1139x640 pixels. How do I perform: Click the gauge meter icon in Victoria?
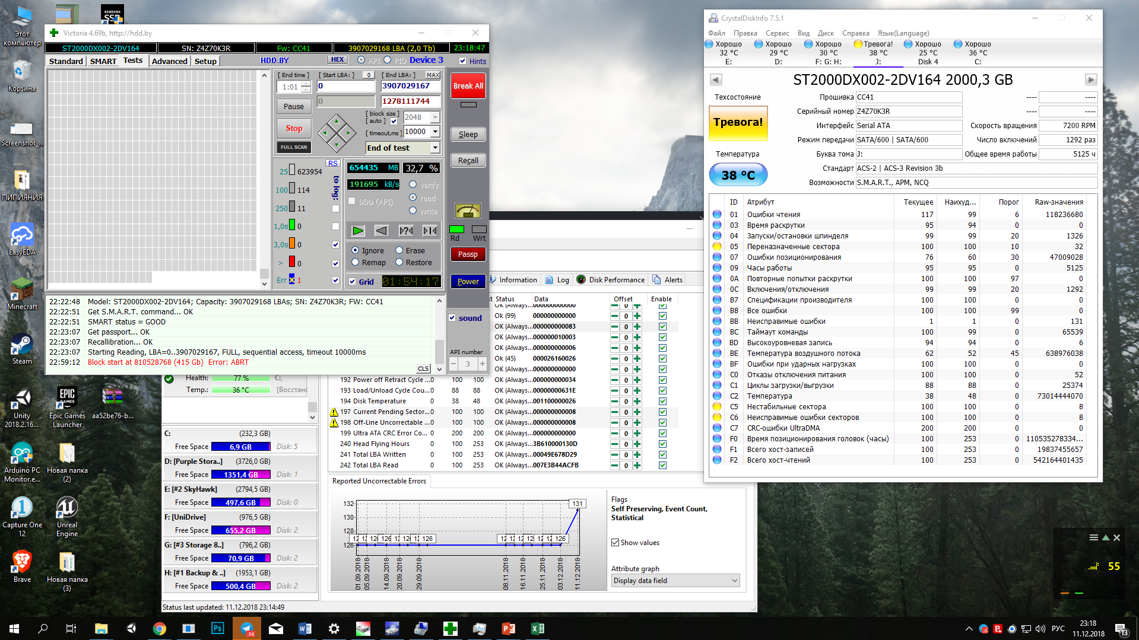tap(468, 211)
